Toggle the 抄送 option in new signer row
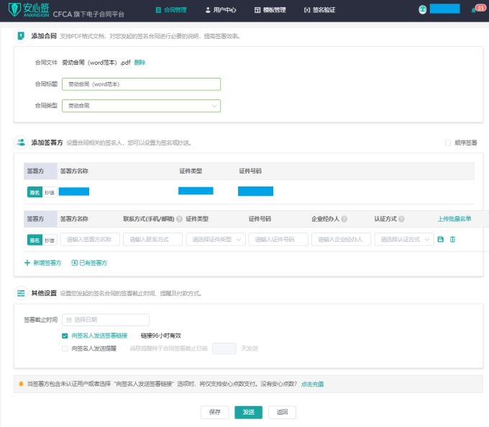 [49, 240]
